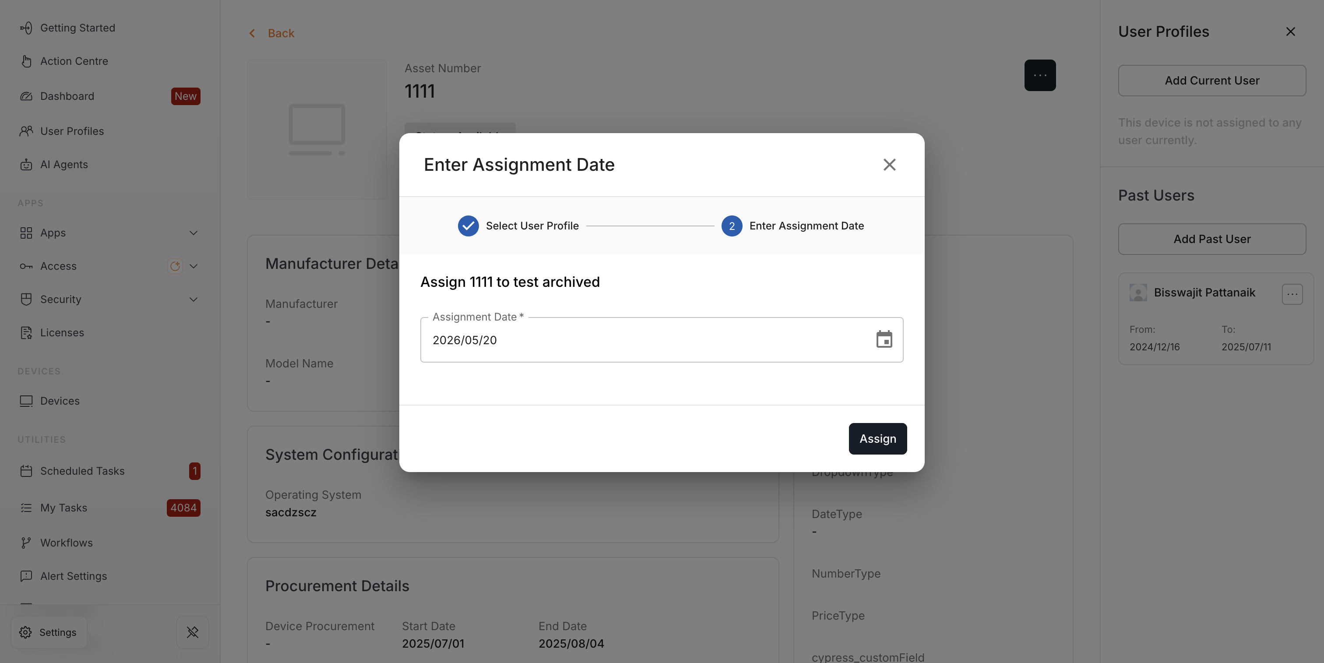
Task: Click the device placeholder thumbnail
Action: pos(317,130)
